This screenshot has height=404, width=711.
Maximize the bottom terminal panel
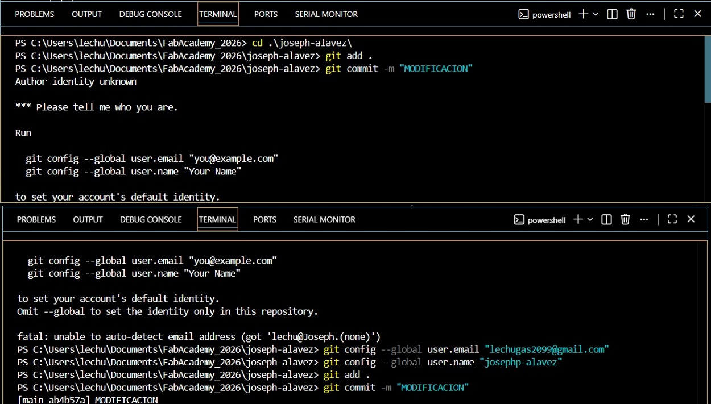672,219
